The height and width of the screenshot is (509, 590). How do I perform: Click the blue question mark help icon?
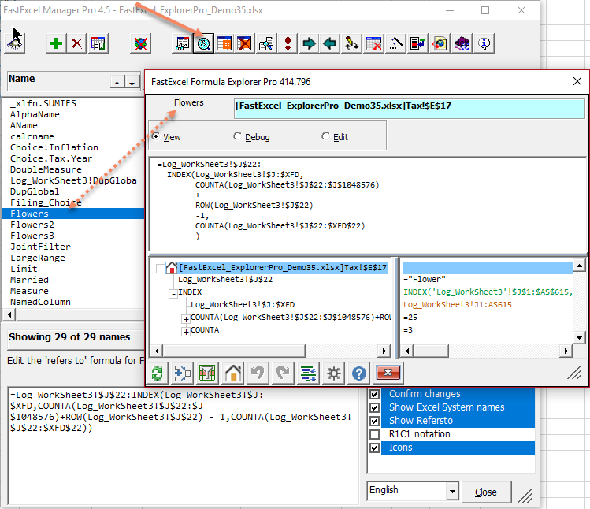(359, 373)
